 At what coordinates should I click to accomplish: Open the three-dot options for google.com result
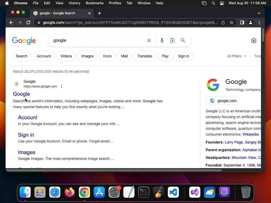point(62,86)
